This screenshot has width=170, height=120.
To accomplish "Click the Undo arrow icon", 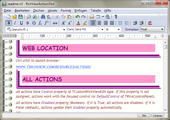I will click(x=77, y=17).
